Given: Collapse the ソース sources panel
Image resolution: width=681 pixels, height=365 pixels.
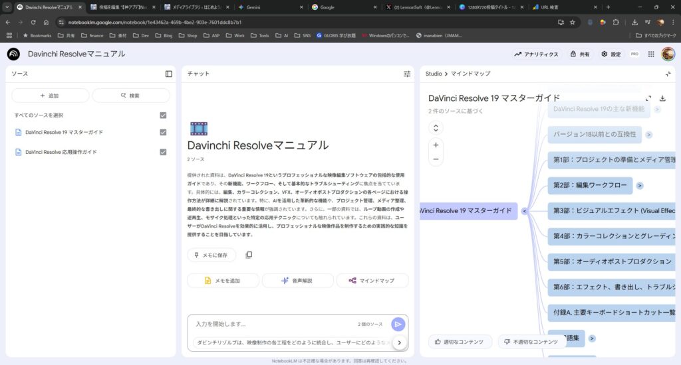Looking at the screenshot, I should point(169,74).
